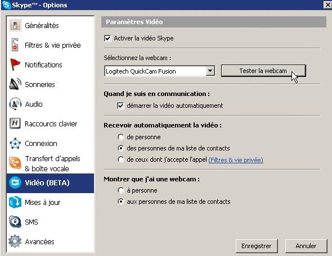Screen dimensions: 332x256
Task: Open the red Notifications flag icon
Action: [x=15, y=65]
